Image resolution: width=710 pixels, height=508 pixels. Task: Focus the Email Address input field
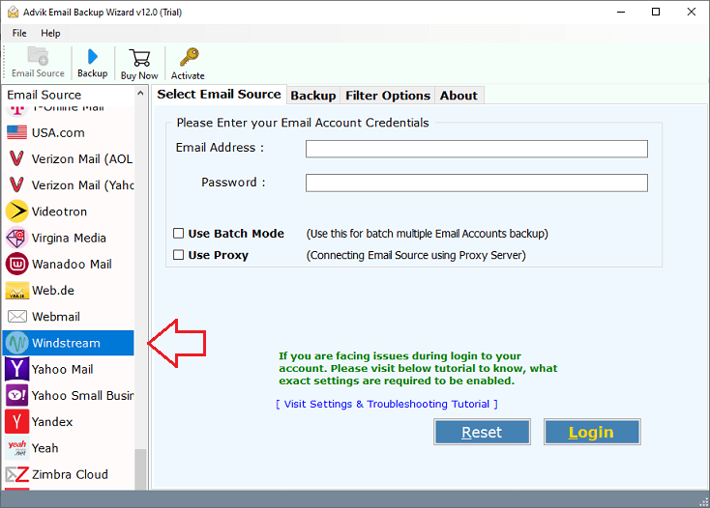coord(476,149)
